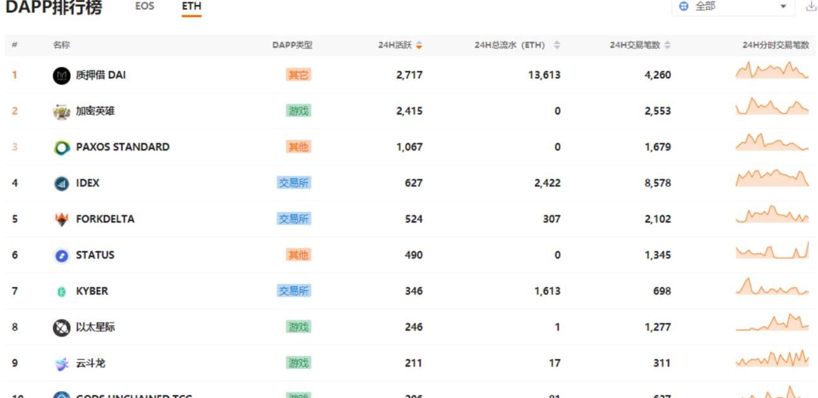Open the 全部 filter dropdown
Viewport: 818px width, 398px height.
734,6
